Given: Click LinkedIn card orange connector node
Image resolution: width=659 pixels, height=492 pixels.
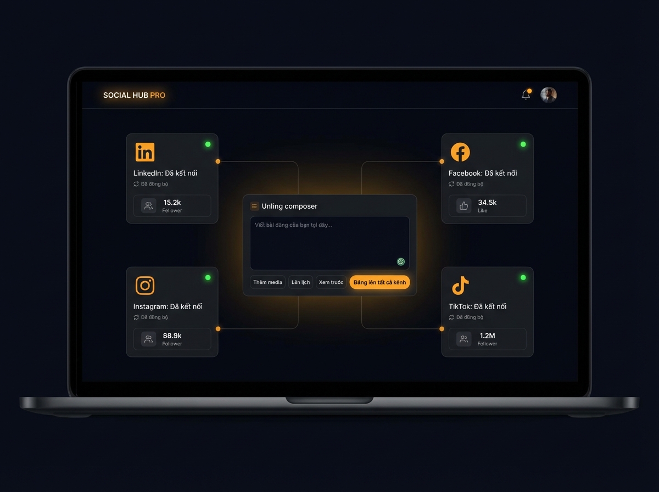Looking at the screenshot, I should [218, 161].
